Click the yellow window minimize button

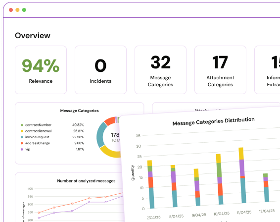pyautogui.click(x=17, y=10)
